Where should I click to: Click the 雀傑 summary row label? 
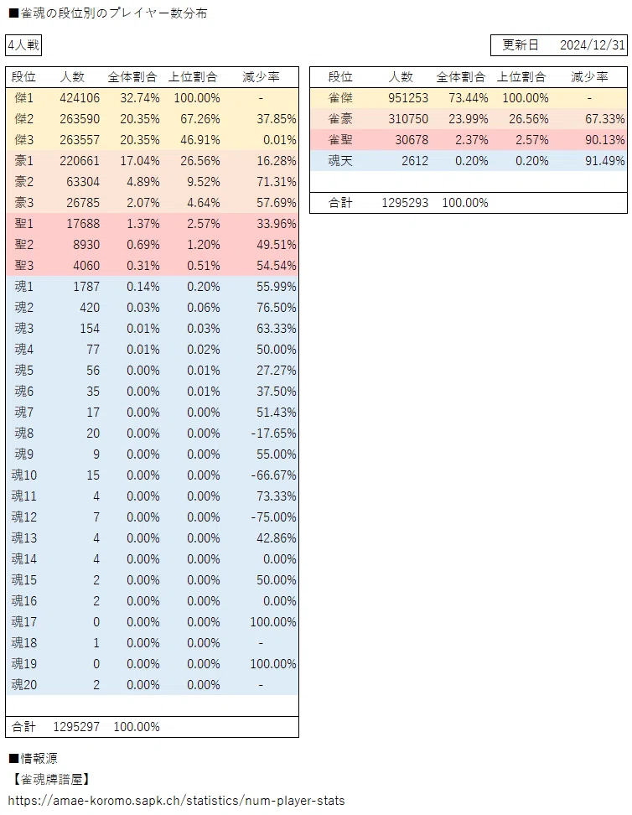coord(340,98)
